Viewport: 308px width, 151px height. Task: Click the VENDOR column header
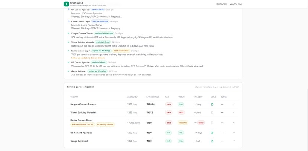click(74, 97)
